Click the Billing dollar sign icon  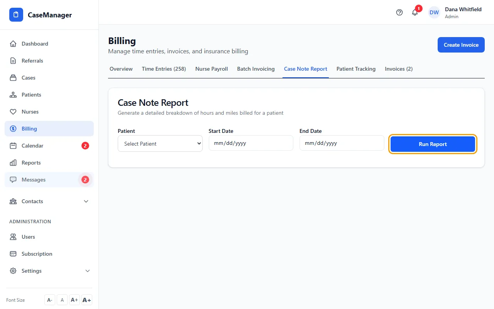click(x=13, y=129)
